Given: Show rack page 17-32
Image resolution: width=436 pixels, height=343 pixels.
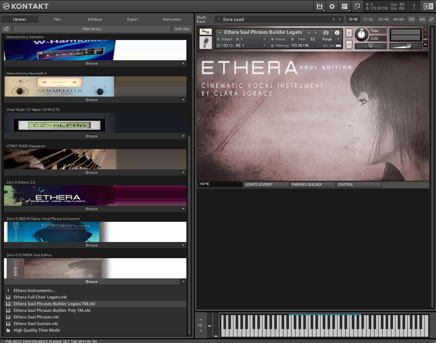Looking at the screenshot, I should click(x=368, y=19).
